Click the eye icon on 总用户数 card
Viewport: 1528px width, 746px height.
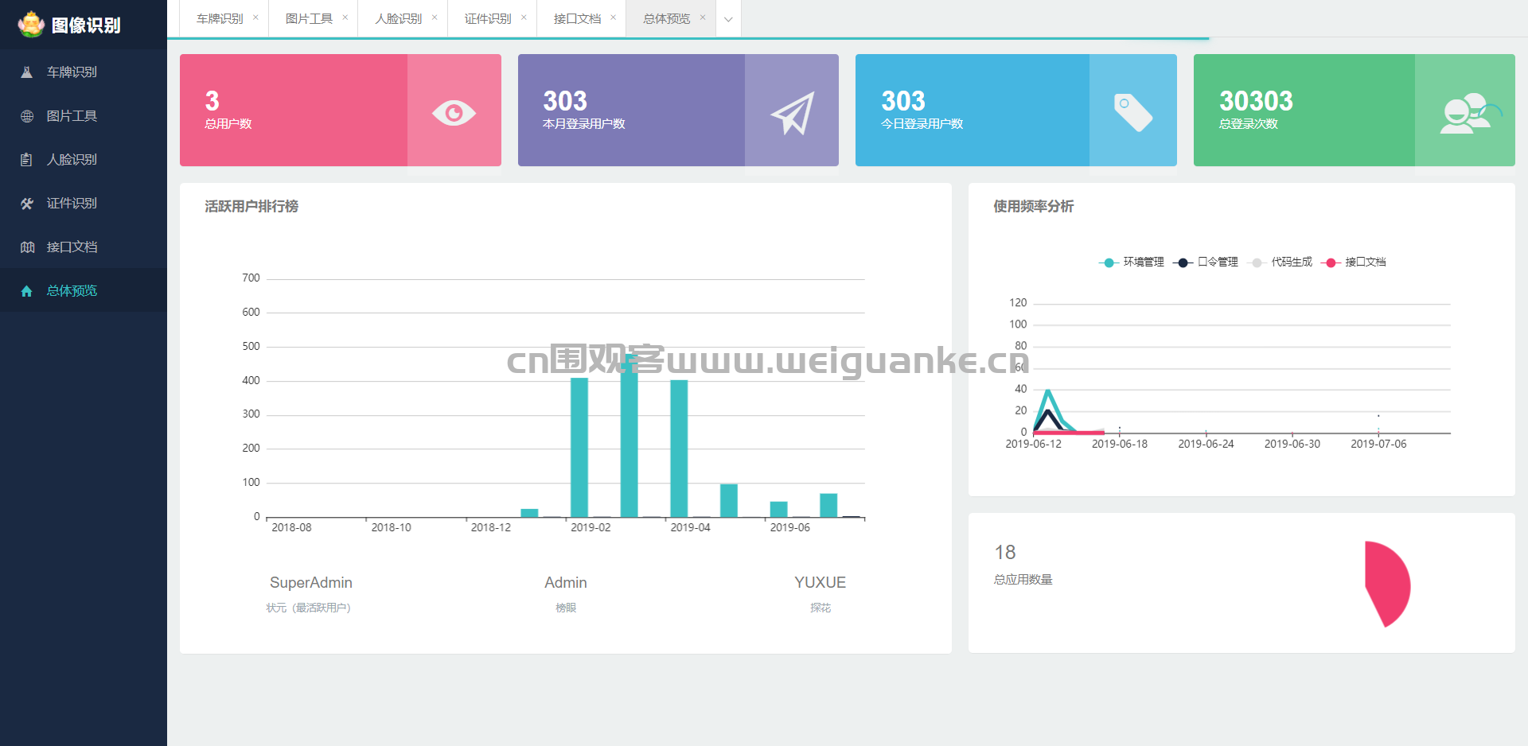pos(454,113)
